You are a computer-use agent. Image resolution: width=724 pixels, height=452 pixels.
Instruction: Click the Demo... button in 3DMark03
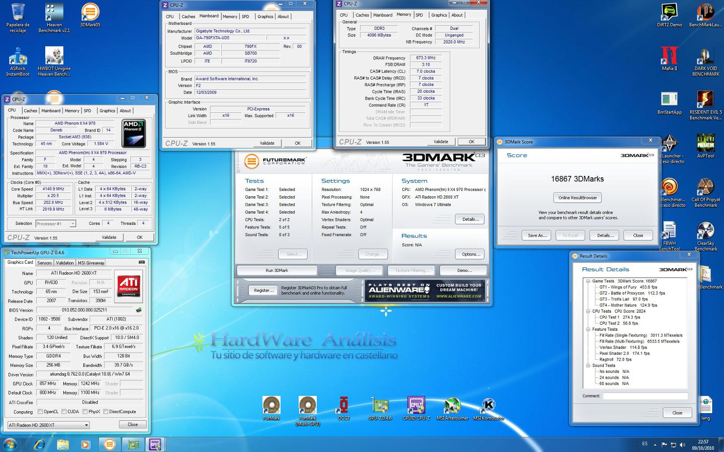point(464,271)
